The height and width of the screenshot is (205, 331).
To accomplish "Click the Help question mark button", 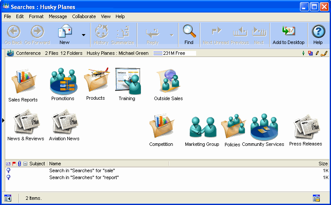I will pos(318,35).
